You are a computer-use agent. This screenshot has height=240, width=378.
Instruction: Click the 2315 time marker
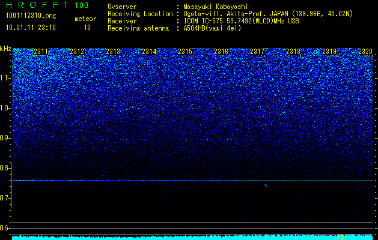[x=185, y=52]
